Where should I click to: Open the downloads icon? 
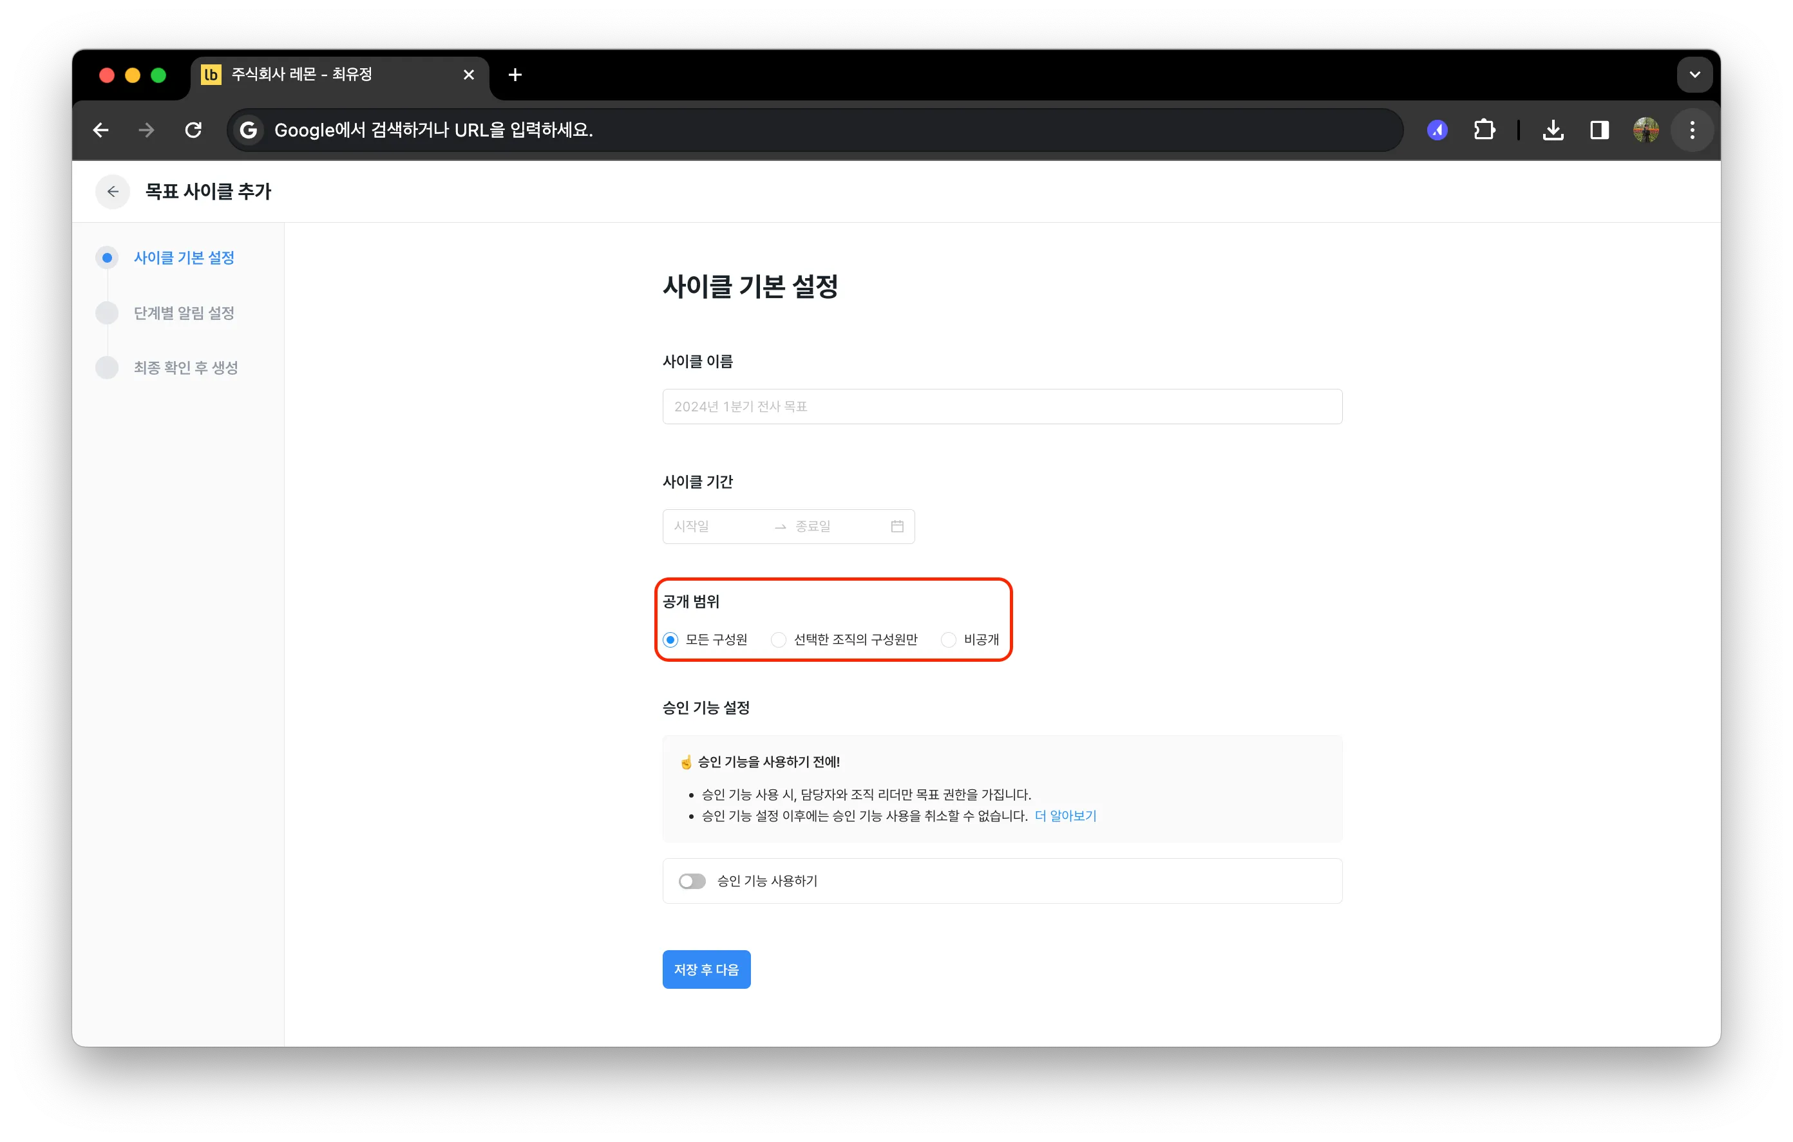1553,130
